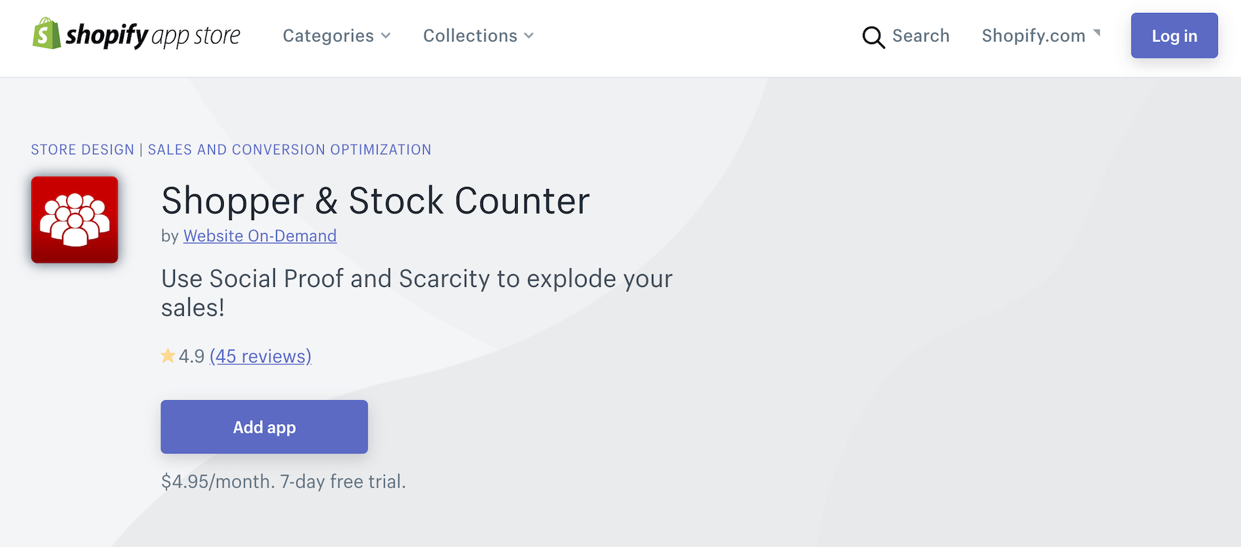Click the yellow rating star icon
1241x547 pixels.
[168, 355]
